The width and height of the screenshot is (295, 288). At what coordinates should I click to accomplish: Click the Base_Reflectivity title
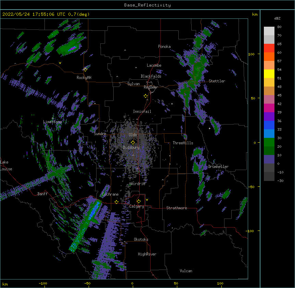[x=147, y=5]
